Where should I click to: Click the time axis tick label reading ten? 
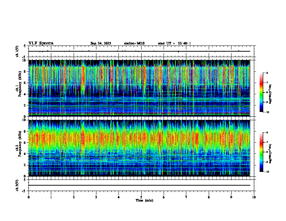pos(254,197)
